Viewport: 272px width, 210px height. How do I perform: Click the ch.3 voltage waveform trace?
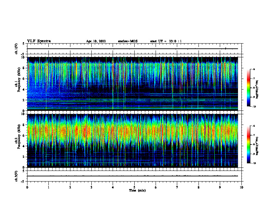[x=132, y=176]
